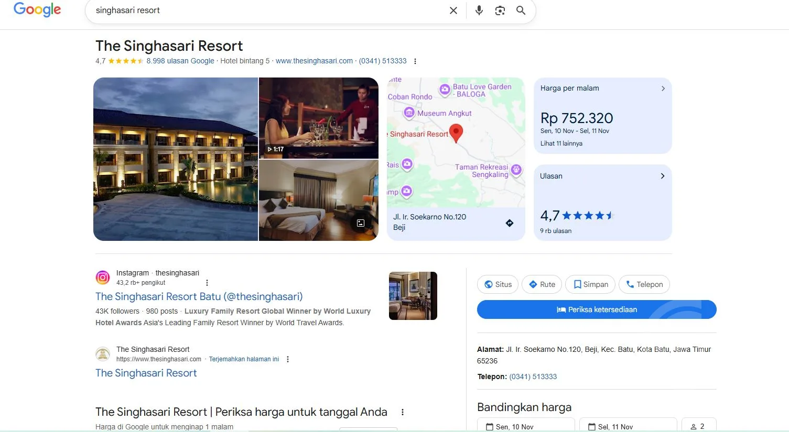Click the Instagram icon next to thesinghasari
This screenshot has width=789, height=432.
pyautogui.click(x=103, y=277)
